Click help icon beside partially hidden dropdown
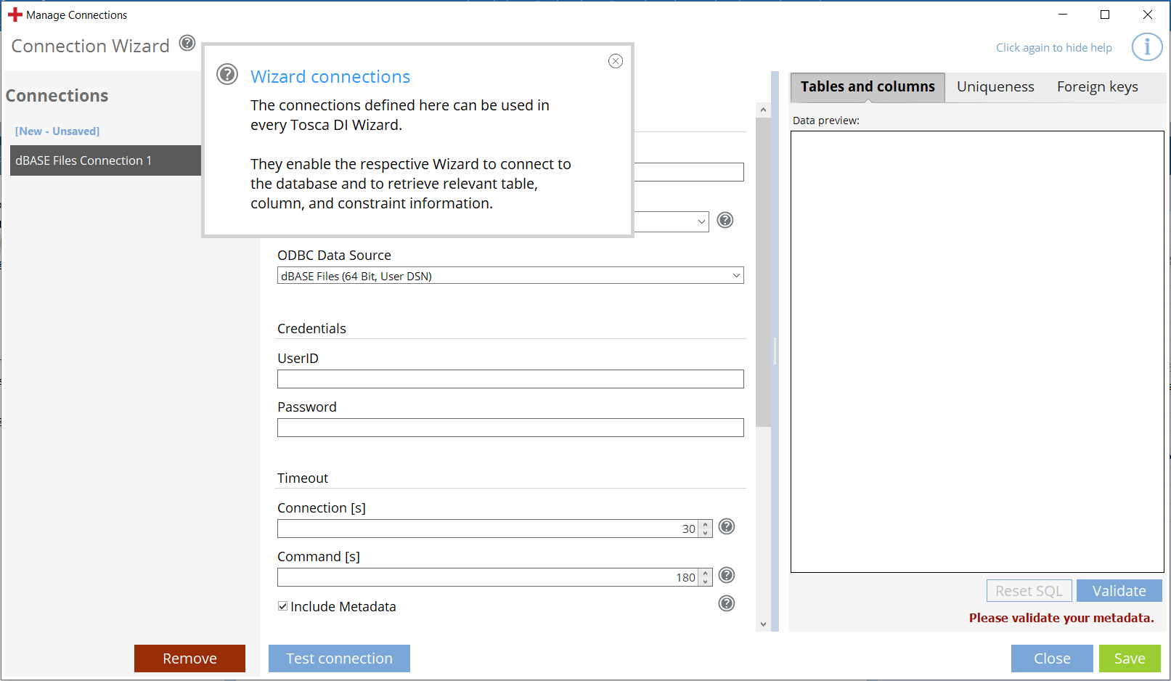The height and width of the screenshot is (681, 1171). [725, 220]
